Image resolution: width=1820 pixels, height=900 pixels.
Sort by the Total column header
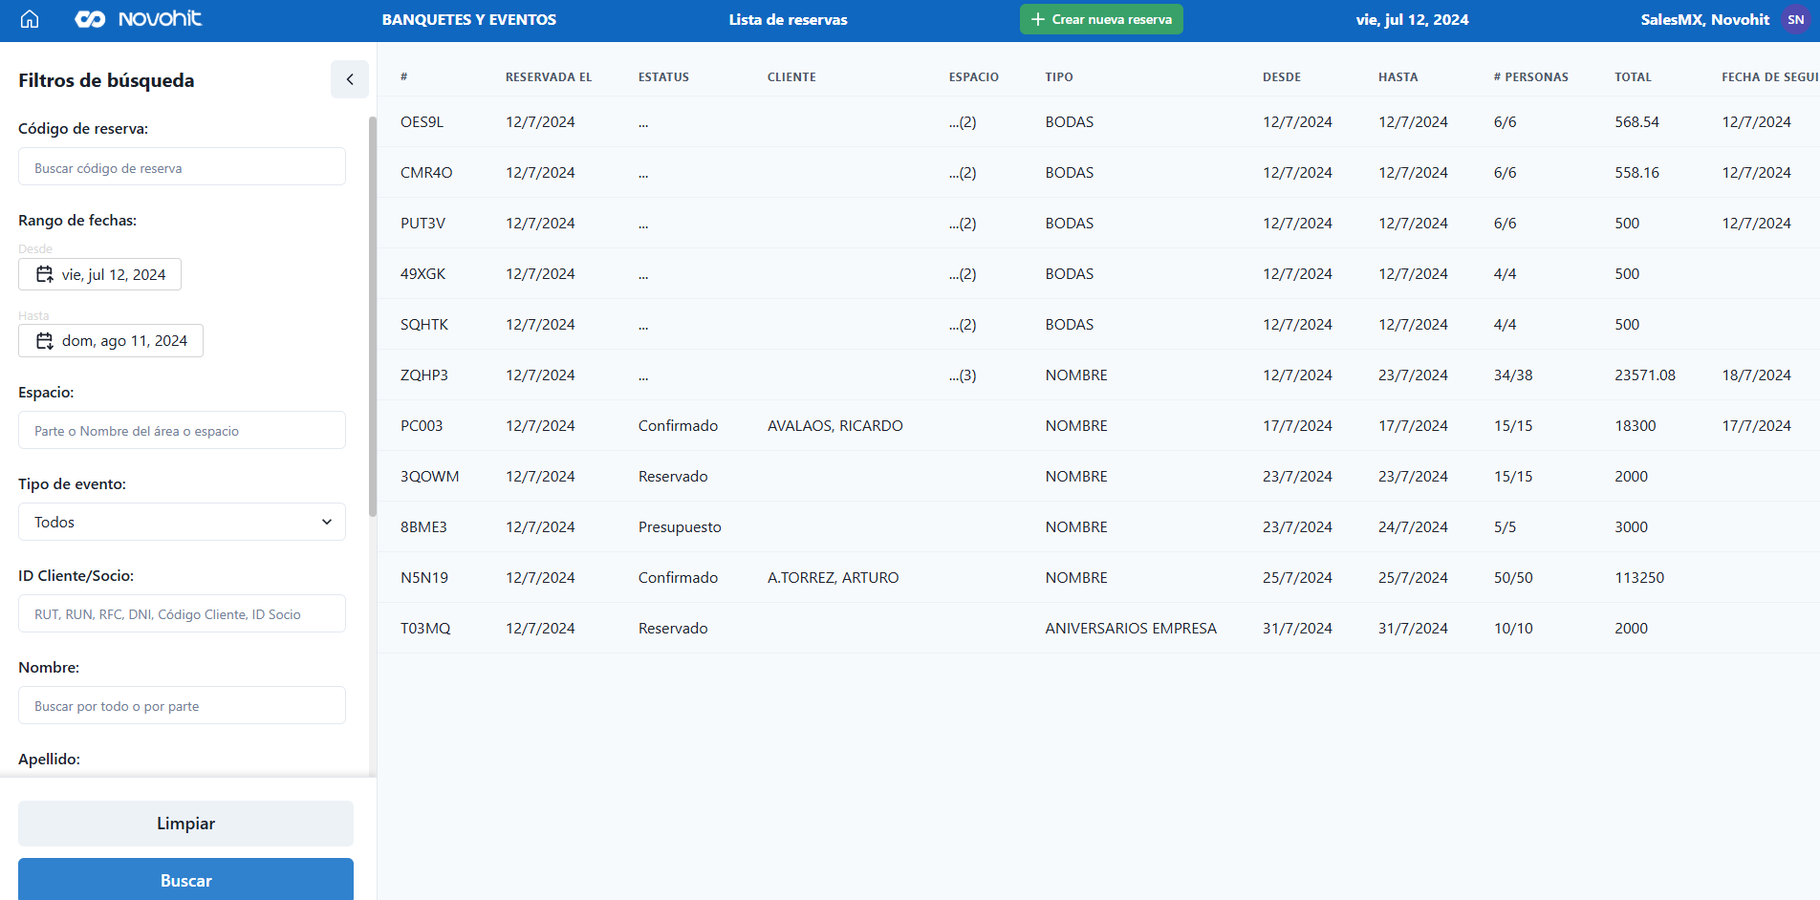(1633, 76)
